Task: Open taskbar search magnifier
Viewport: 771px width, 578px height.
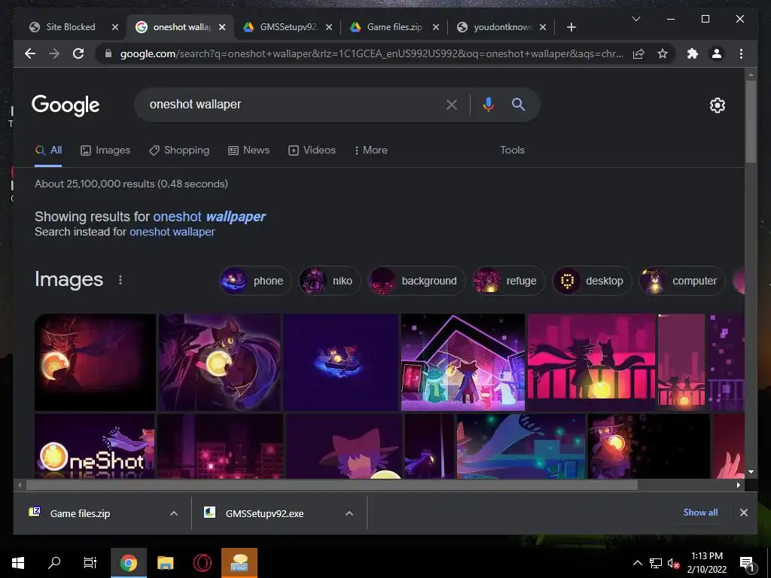Action: [x=54, y=563]
